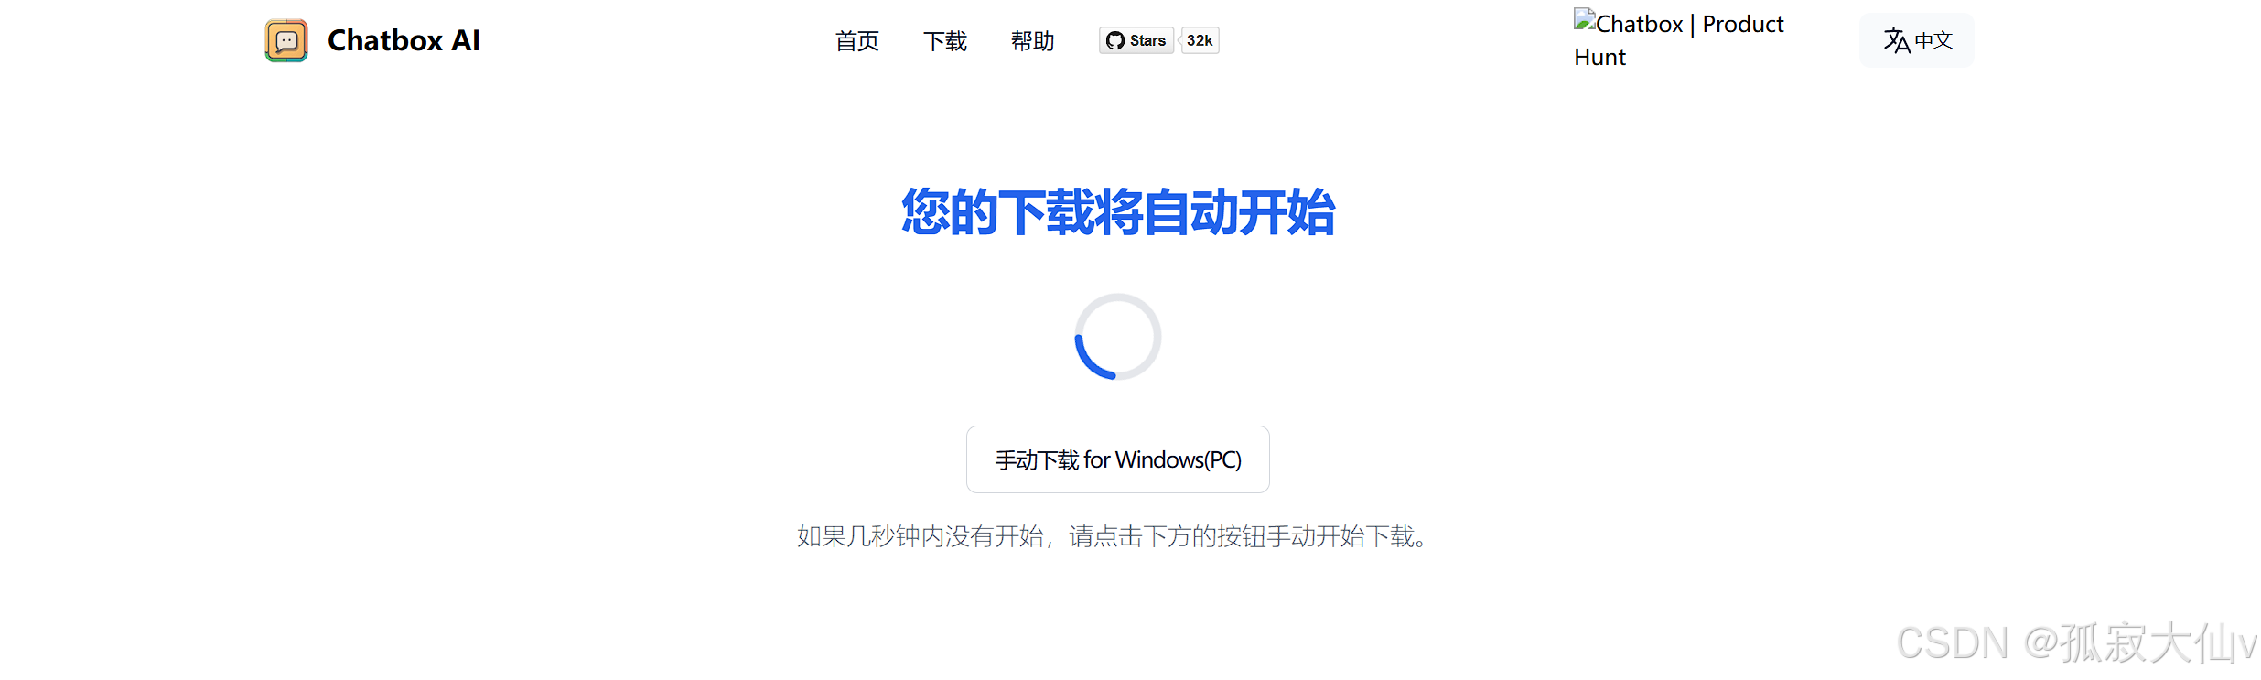The height and width of the screenshot is (680, 2261).
Task: Click the Chatbox AI brand name text
Action: pyautogui.click(x=404, y=40)
